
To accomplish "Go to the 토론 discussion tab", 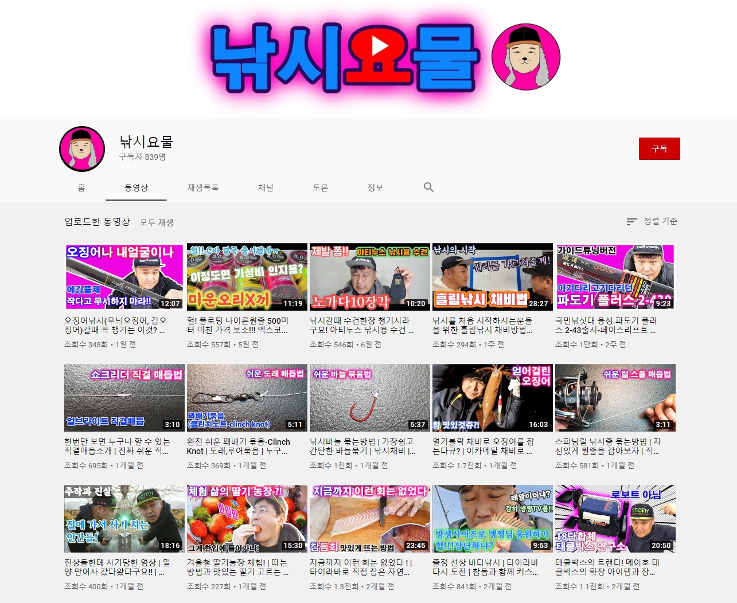I will [320, 188].
